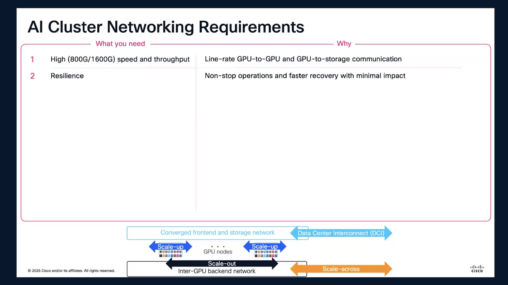Click the Resilience requirement text

tap(67, 76)
